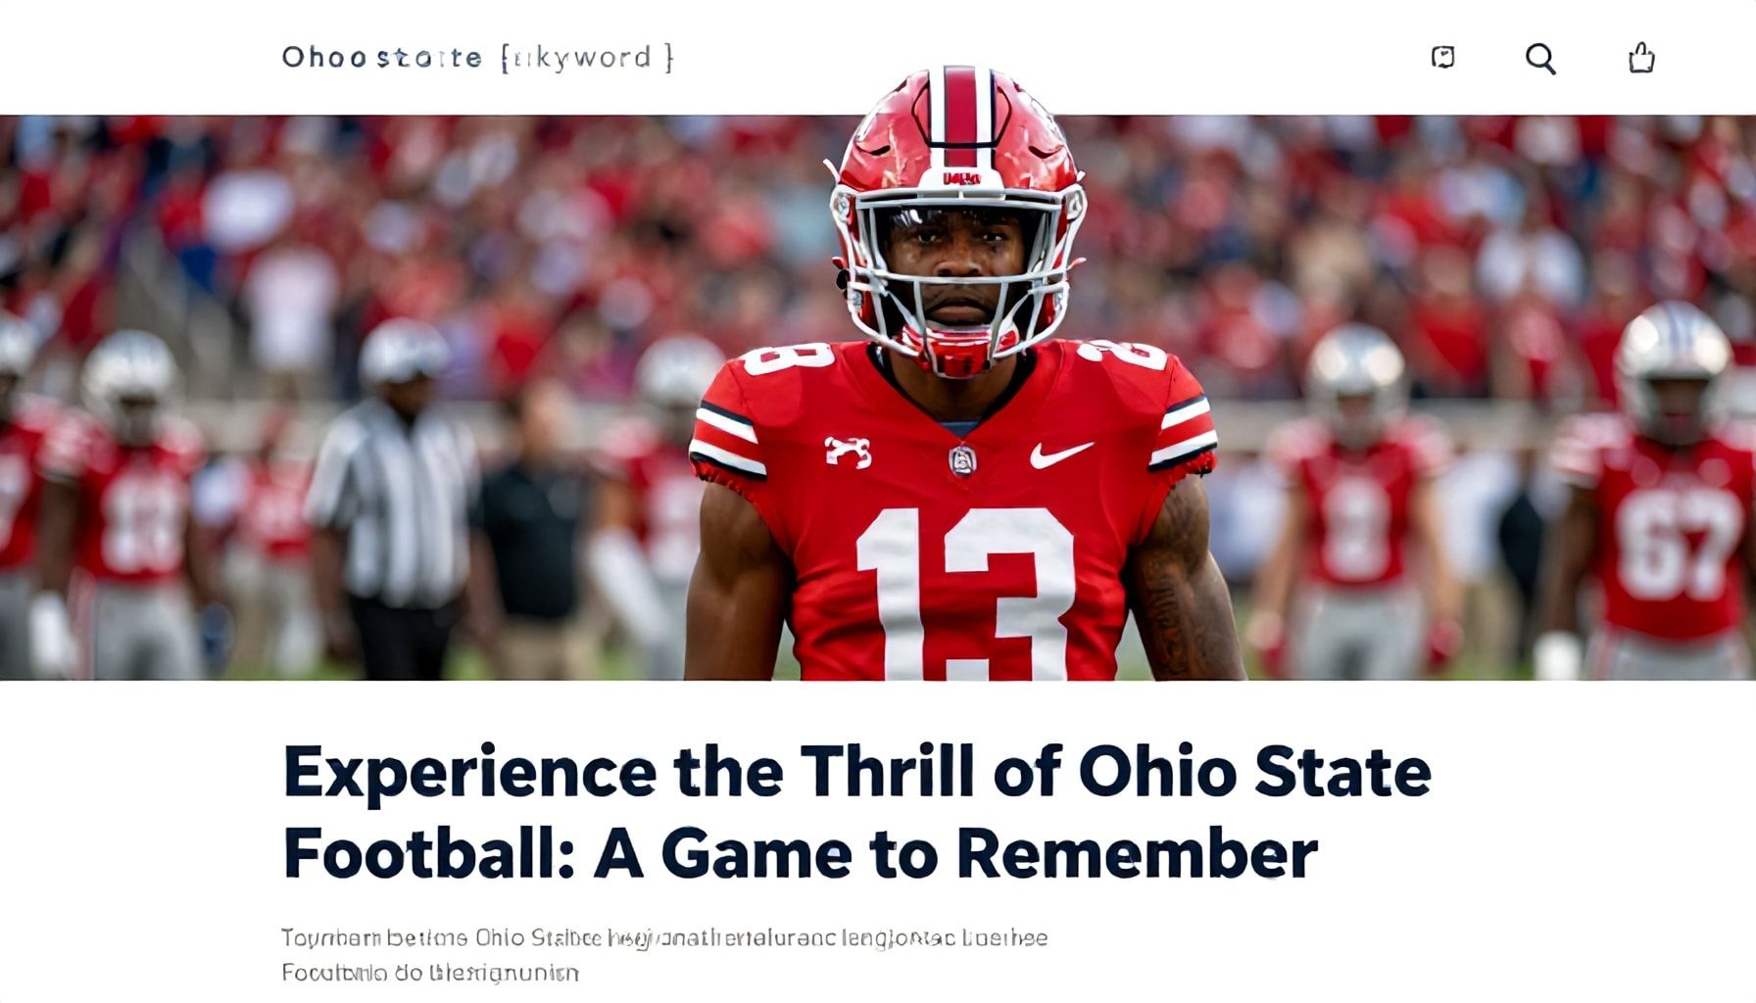
Task: Click the "Football: A Game to Remember" line
Action: pos(800,853)
